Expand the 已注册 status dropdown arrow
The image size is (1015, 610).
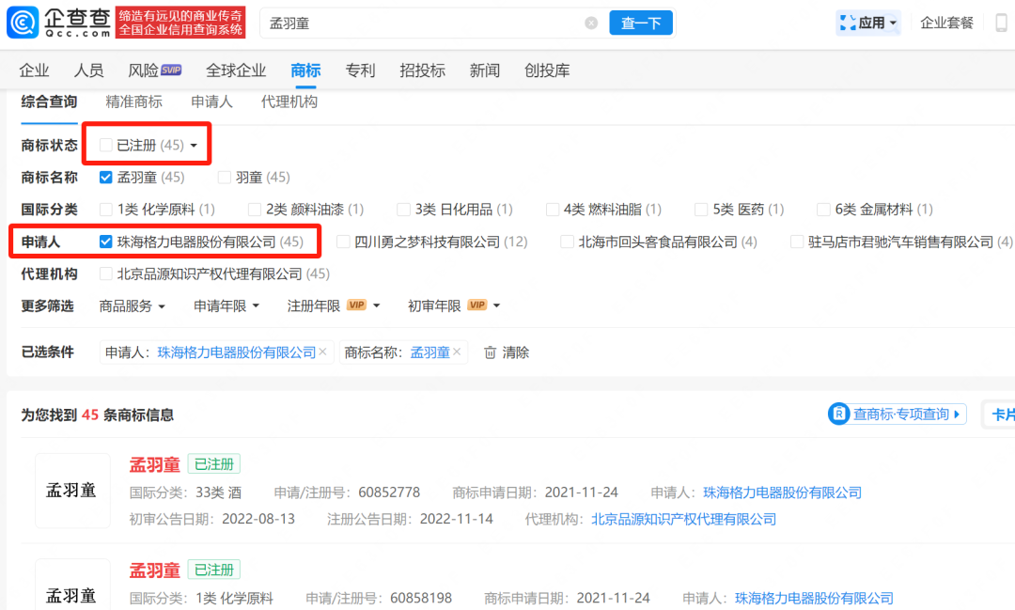pyautogui.click(x=194, y=146)
